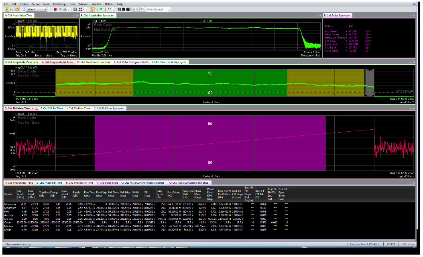Toggle the orange loop/restart toolbar button
Viewport: 423px width, 257px height.
pyautogui.click(x=17, y=9)
